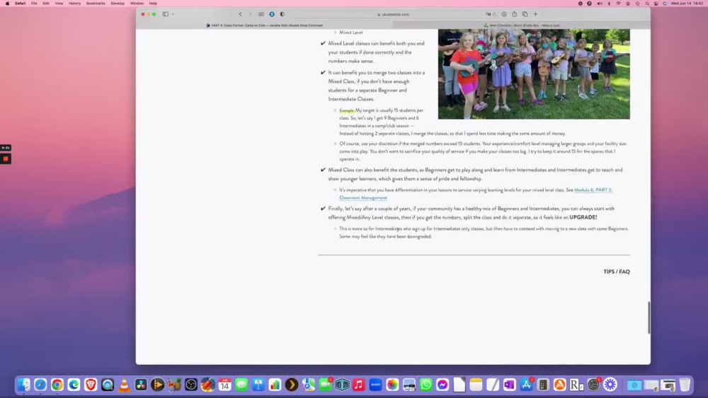Screen dimensions: 708x398
Task: Open DaVinci Resolve in the Dock
Action: (141, 385)
